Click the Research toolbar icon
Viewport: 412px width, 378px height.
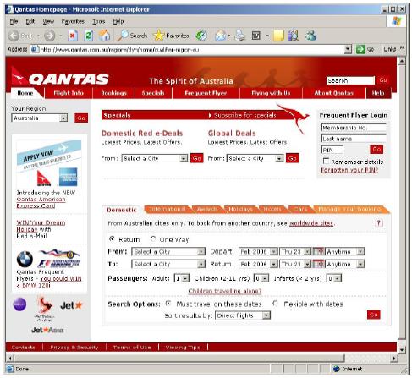point(294,36)
